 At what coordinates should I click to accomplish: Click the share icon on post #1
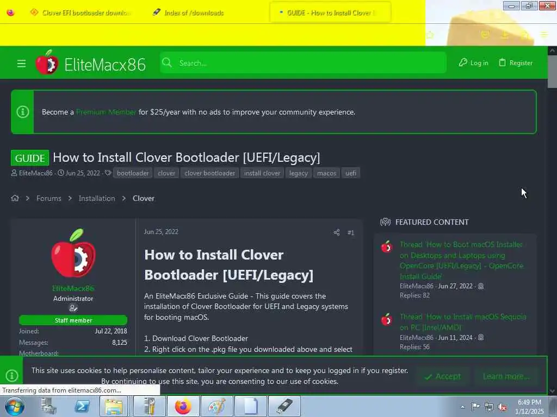[x=336, y=232]
